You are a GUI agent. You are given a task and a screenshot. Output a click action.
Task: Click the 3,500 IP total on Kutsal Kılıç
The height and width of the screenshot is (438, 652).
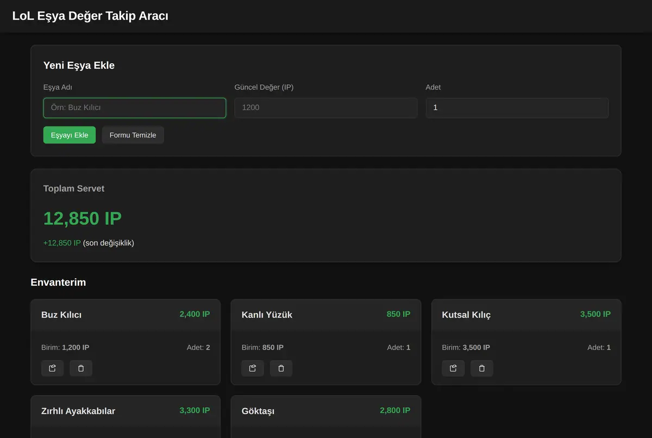tap(595, 314)
